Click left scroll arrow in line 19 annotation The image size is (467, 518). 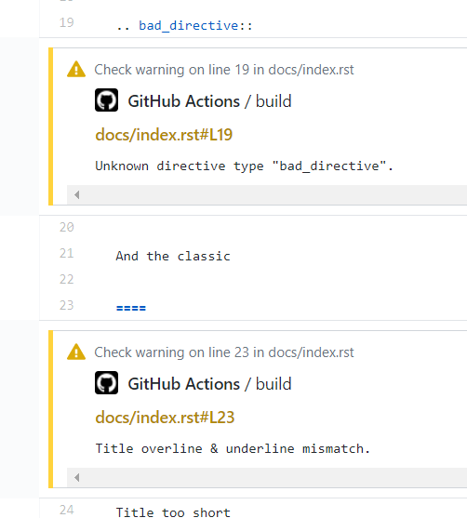coord(77,195)
